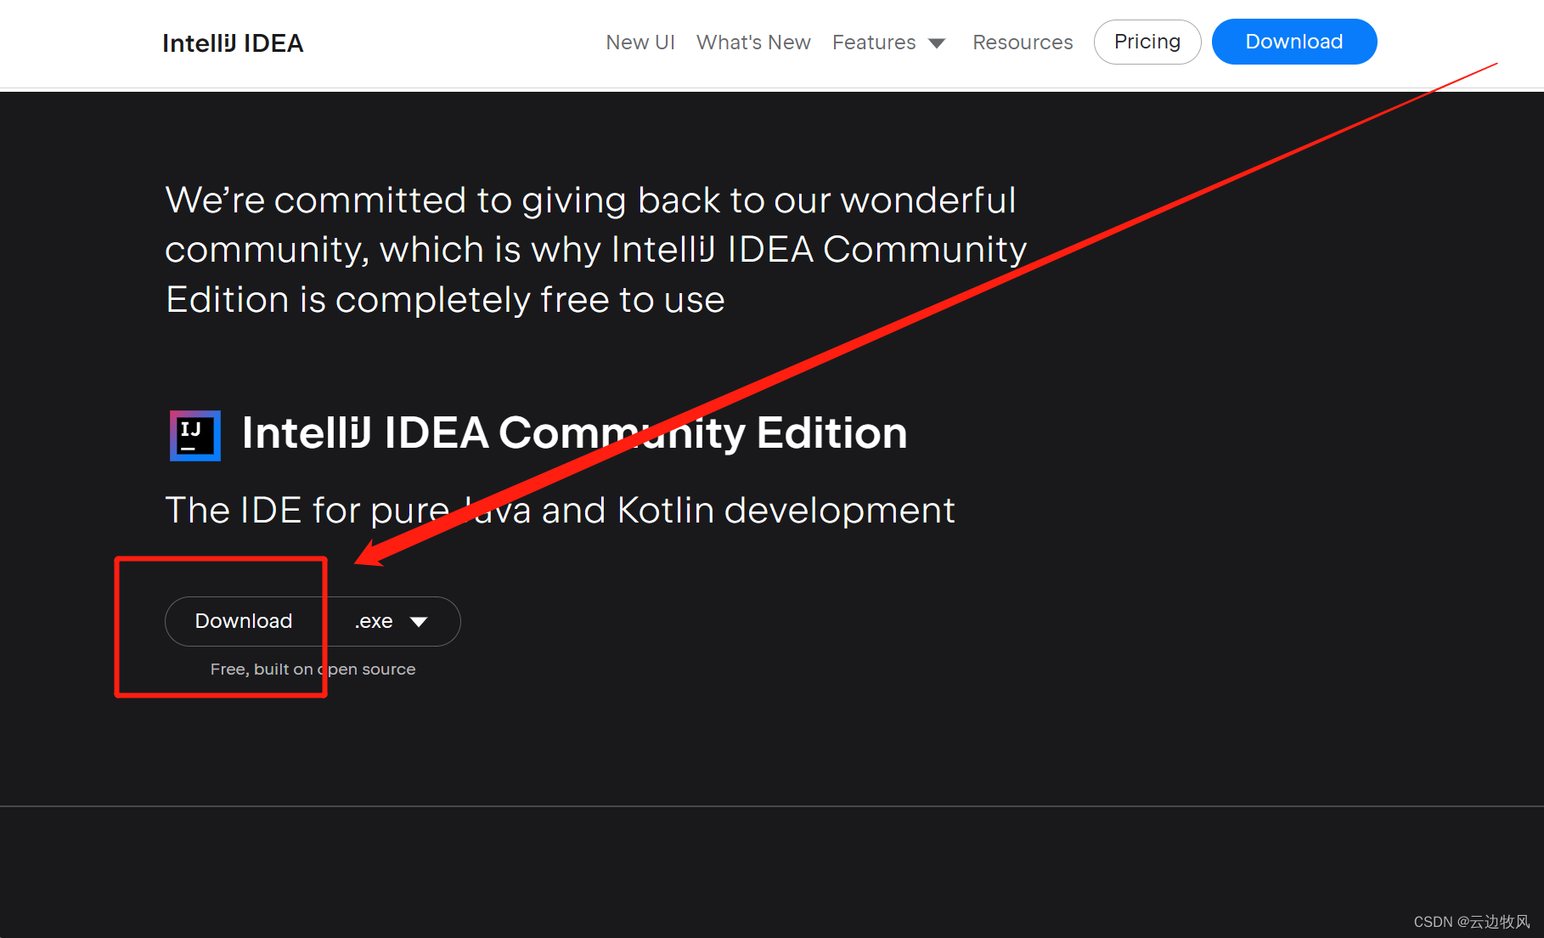
Task: Open the Resources menu item
Action: (1023, 42)
